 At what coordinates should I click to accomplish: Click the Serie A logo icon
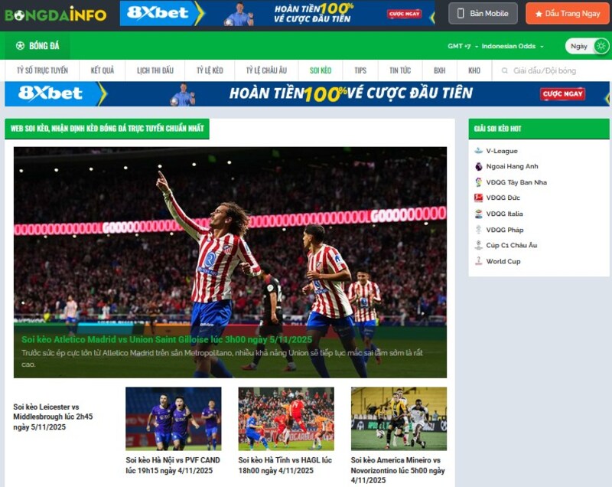pos(479,214)
